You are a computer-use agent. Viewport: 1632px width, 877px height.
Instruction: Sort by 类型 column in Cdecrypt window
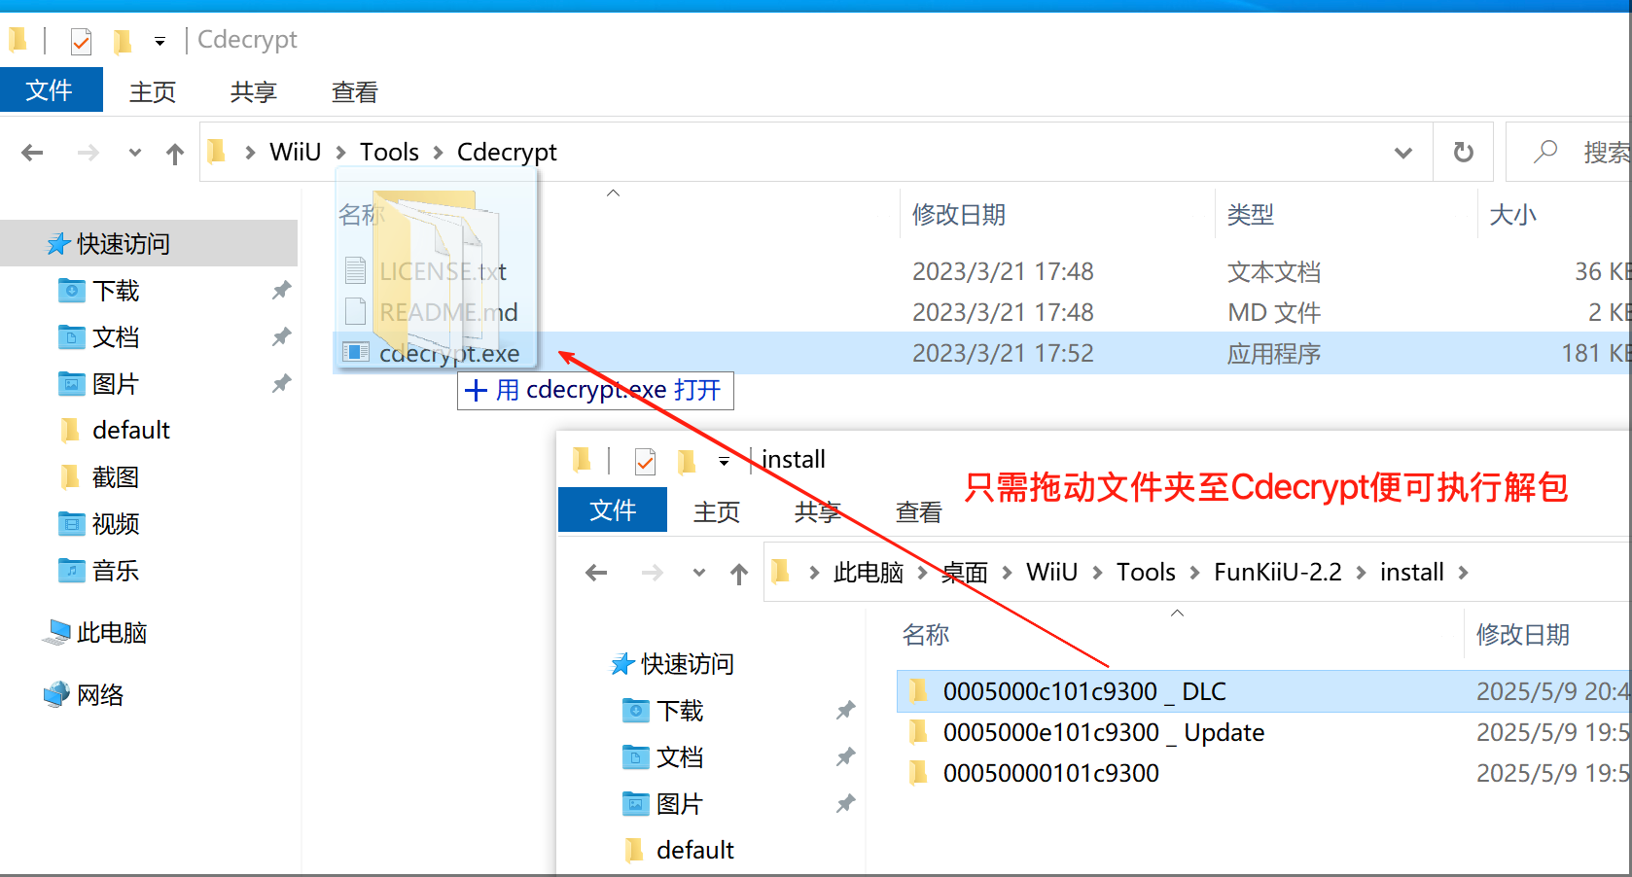click(1251, 215)
